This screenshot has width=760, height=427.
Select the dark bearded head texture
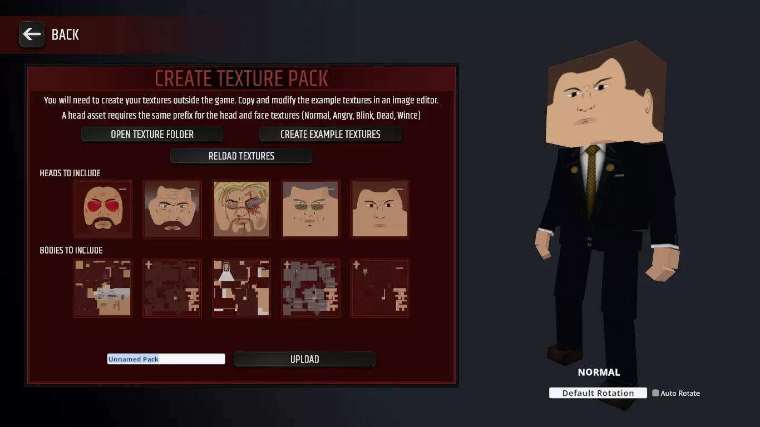coord(172,209)
